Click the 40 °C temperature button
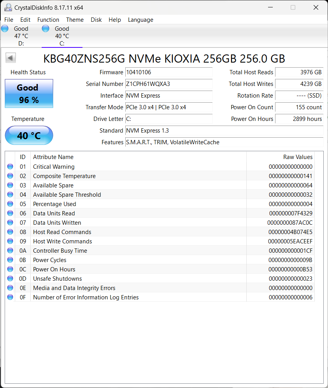 (x=29, y=135)
